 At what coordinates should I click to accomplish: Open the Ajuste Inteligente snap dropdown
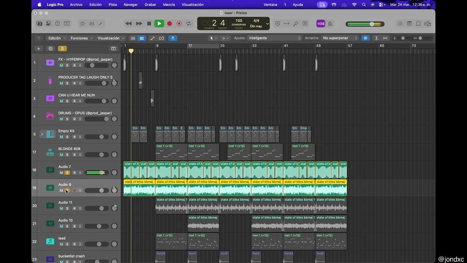coord(274,38)
